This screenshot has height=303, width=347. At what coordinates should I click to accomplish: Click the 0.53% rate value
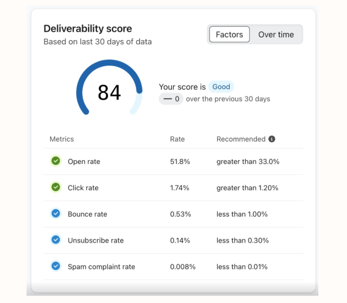(x=180, y=214)
